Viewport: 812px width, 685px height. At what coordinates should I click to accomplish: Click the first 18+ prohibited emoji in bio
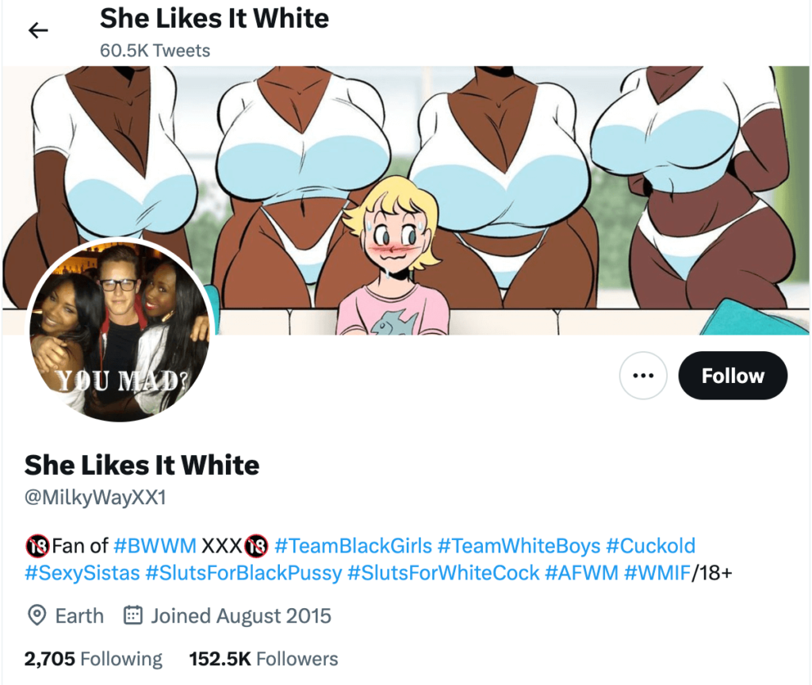click(x=37, y=545)
